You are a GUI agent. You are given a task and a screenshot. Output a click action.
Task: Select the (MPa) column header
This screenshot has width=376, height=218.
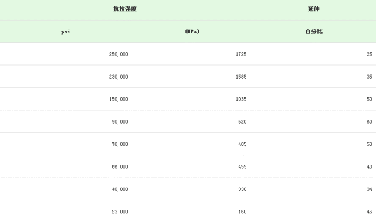[192, 32]
